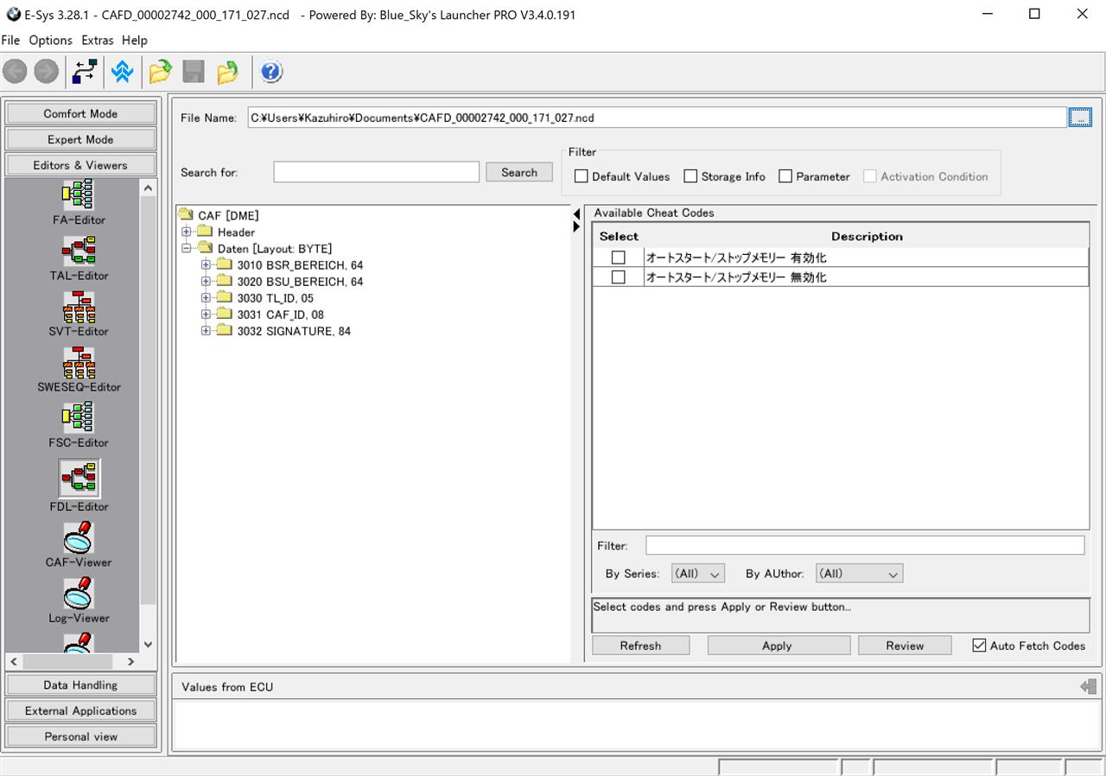Open help with the question mark icon
1106x776 pixels.
[x=271, y=72]
